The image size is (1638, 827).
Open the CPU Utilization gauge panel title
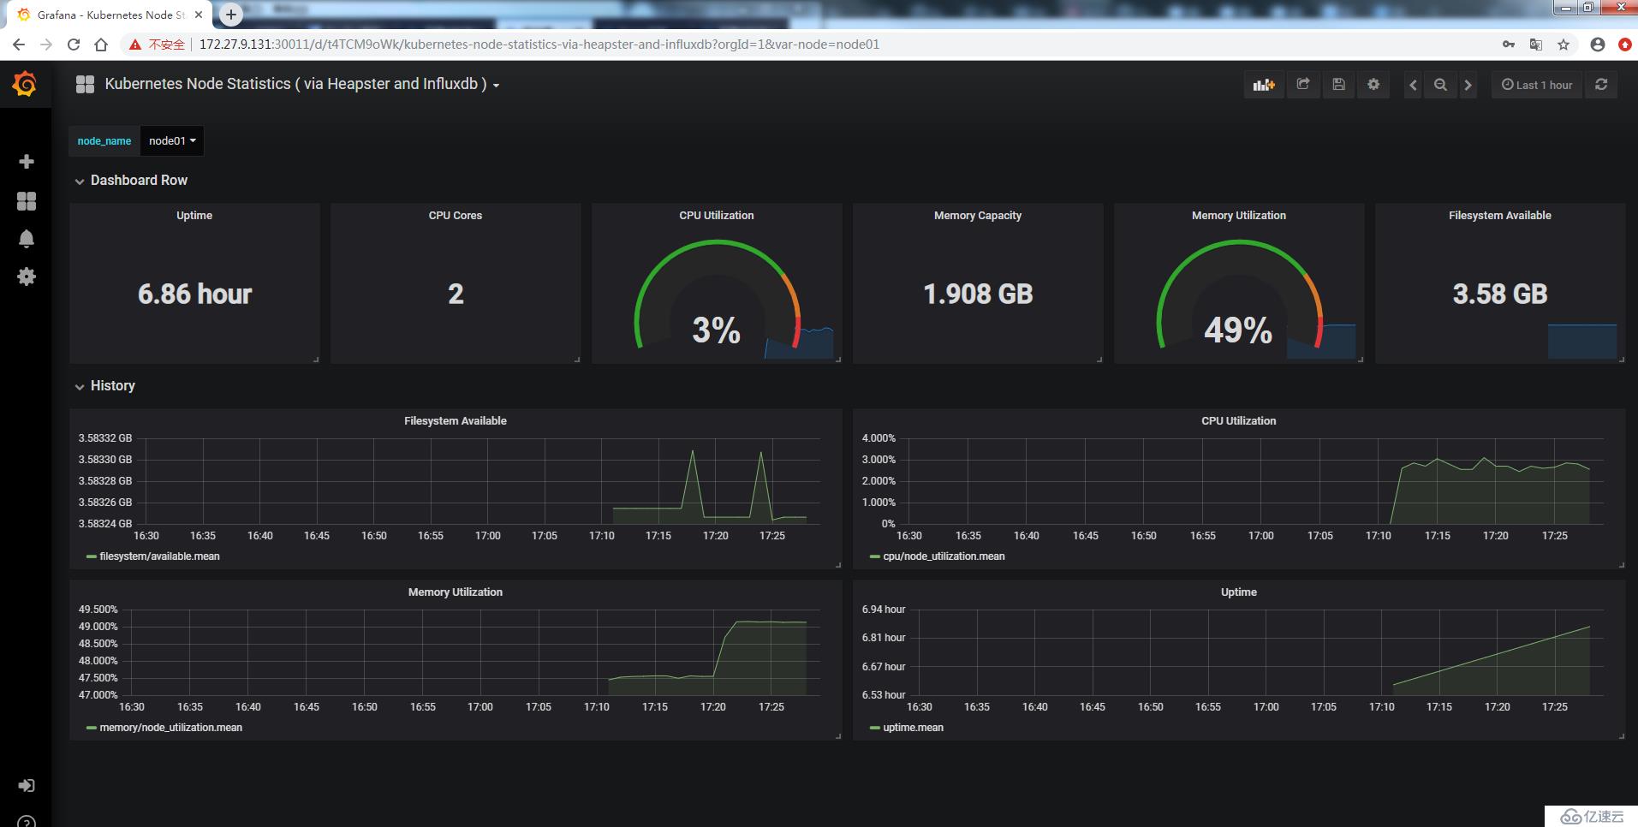point(717,216)
